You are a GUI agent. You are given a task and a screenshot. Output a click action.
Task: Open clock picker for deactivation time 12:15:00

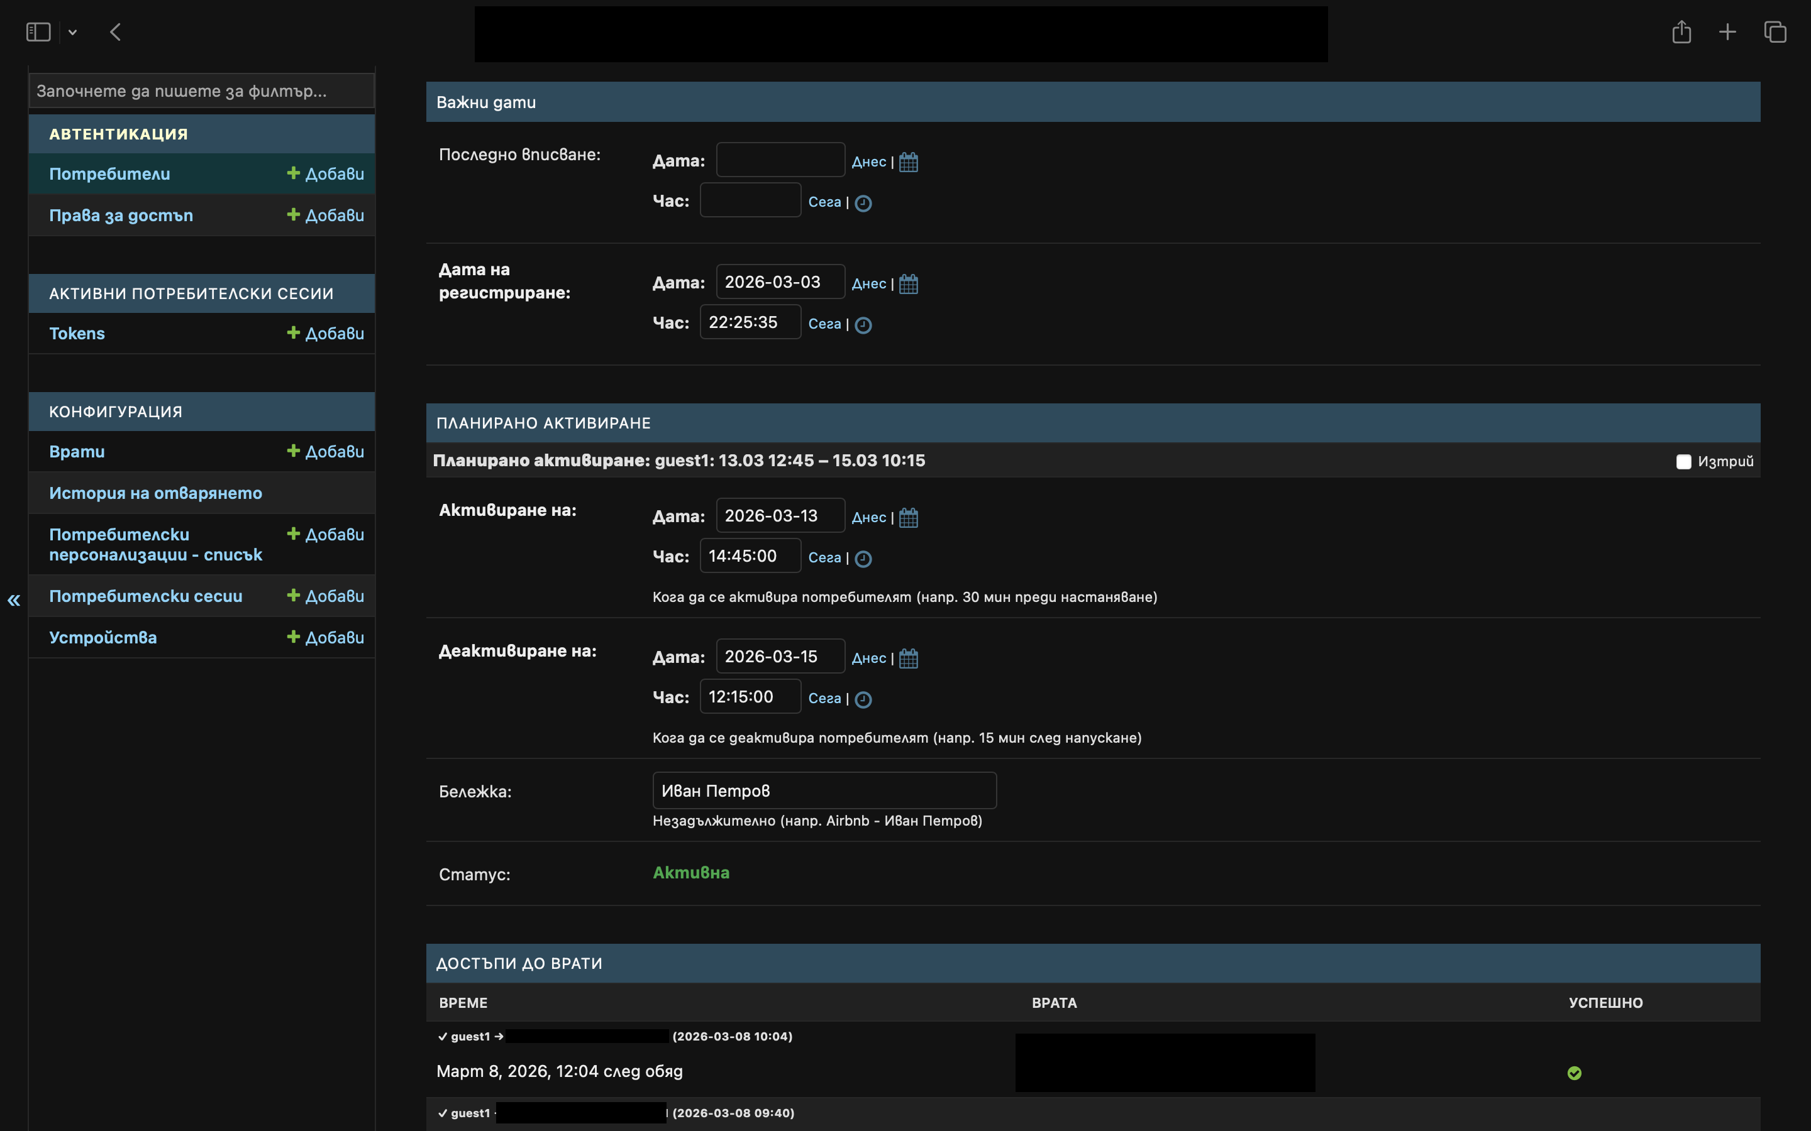coord(863,699)
